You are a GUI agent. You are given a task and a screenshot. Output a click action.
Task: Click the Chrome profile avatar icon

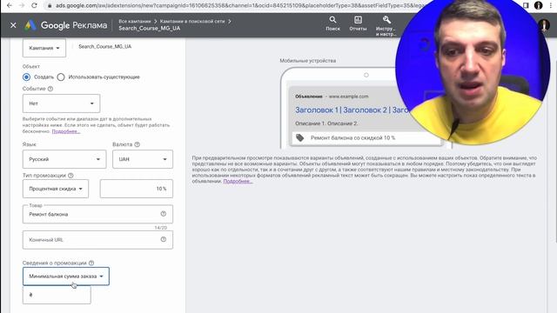click(x=539, y=5)
